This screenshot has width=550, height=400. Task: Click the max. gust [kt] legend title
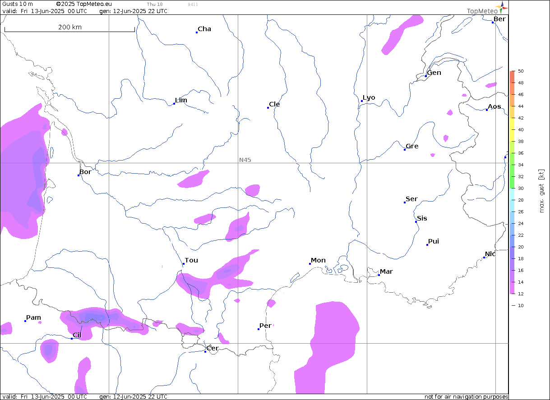click(542, 191)
